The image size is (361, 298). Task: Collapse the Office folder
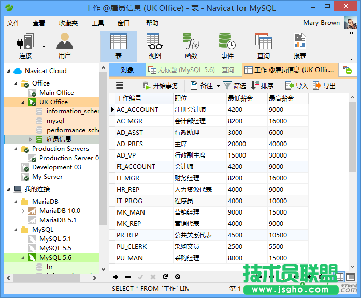pyautogui.click(x=16, y=83)
